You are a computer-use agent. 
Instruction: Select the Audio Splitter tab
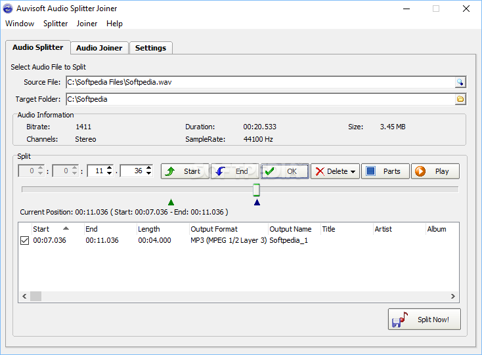[x=38, y=47]
